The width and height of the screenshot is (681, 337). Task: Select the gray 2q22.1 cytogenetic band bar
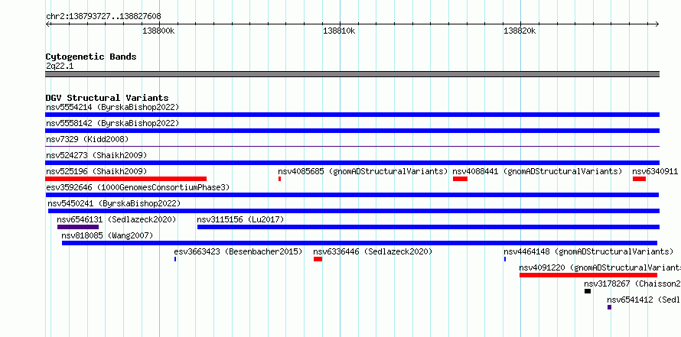tap(352, 74)
